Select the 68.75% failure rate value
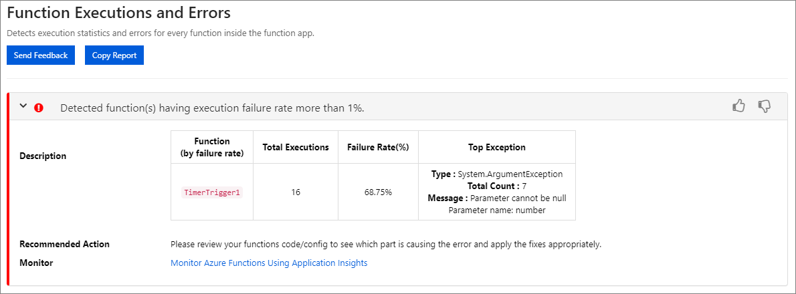The height and width of the screenshot is (294, 796). 378,192
